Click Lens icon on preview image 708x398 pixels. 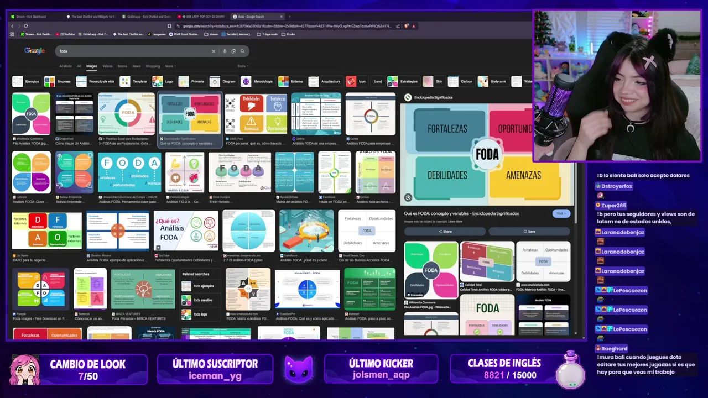[408, 197]
